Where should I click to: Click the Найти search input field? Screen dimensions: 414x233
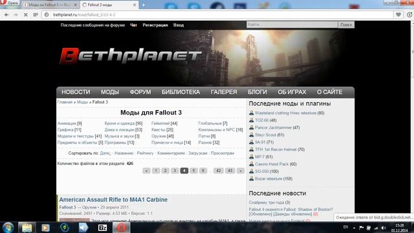pyautogui.click(x=292, y=25)
